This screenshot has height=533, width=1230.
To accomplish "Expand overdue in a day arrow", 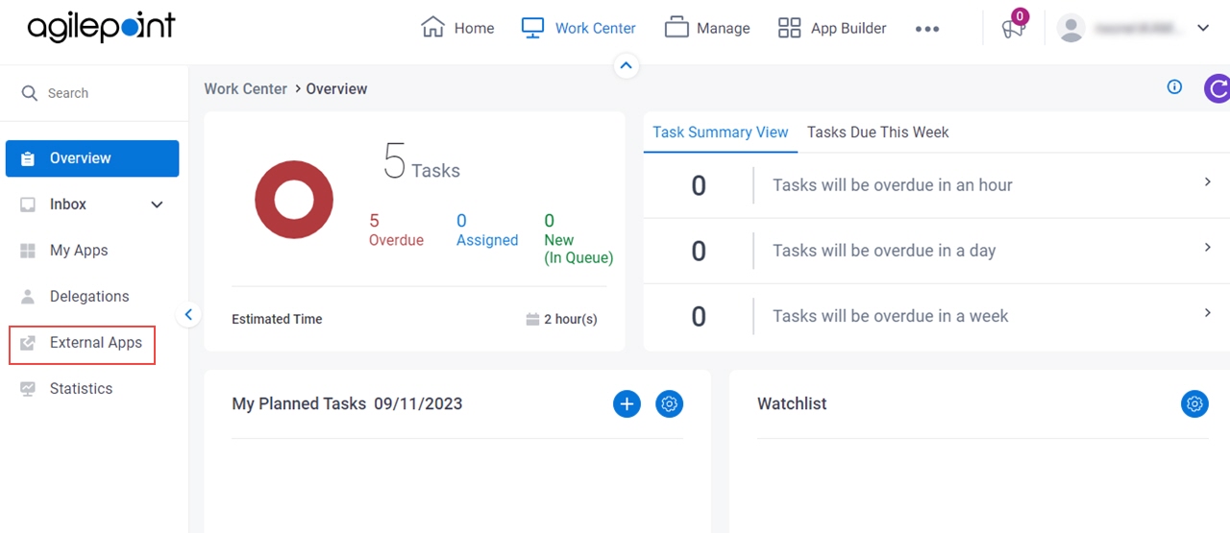I will (x=1208, y=247).
